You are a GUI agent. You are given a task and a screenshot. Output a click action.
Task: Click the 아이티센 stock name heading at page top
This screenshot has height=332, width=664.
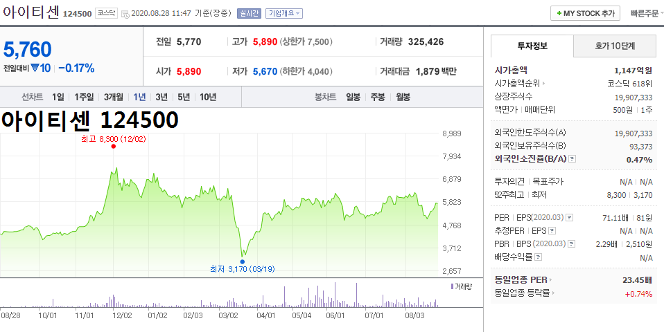pyautogui.click(x=31, y=12)
